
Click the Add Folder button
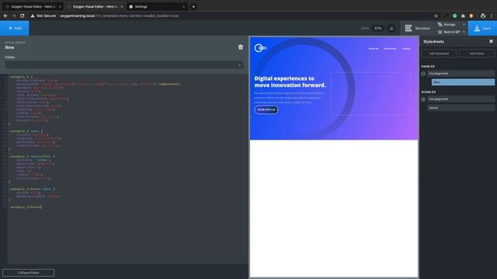pyautogui.click(x=477, y=53)
